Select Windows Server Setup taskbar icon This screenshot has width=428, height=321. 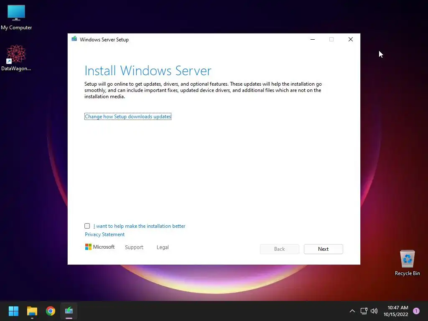pyautogui.click(x=69, y=311)
